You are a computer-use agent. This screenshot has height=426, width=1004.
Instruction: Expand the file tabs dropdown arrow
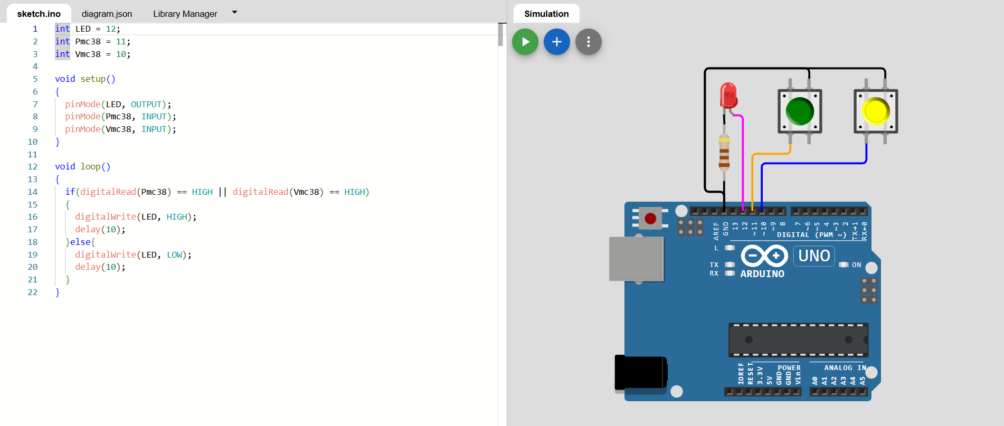(x=234, y=12)
